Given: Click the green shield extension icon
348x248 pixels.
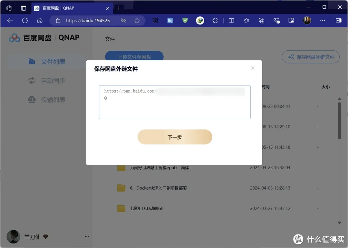Looking at the screenshot, I should pyautogui.click(x=185, y=20).
